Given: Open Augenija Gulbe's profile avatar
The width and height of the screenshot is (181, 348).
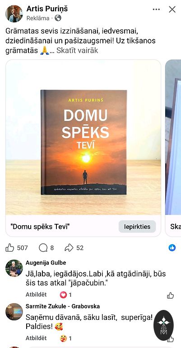Looking at the screenshot, I should coord(14,268).
